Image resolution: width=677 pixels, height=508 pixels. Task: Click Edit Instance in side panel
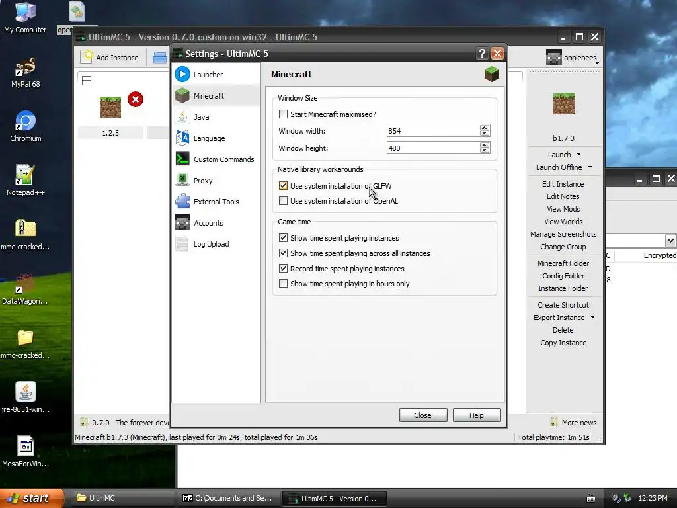[x=563, y=184]
